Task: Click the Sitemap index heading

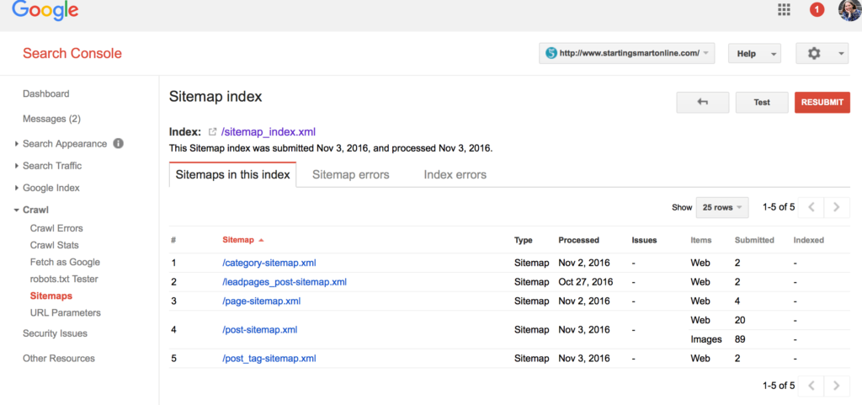Action: (215, 97)
